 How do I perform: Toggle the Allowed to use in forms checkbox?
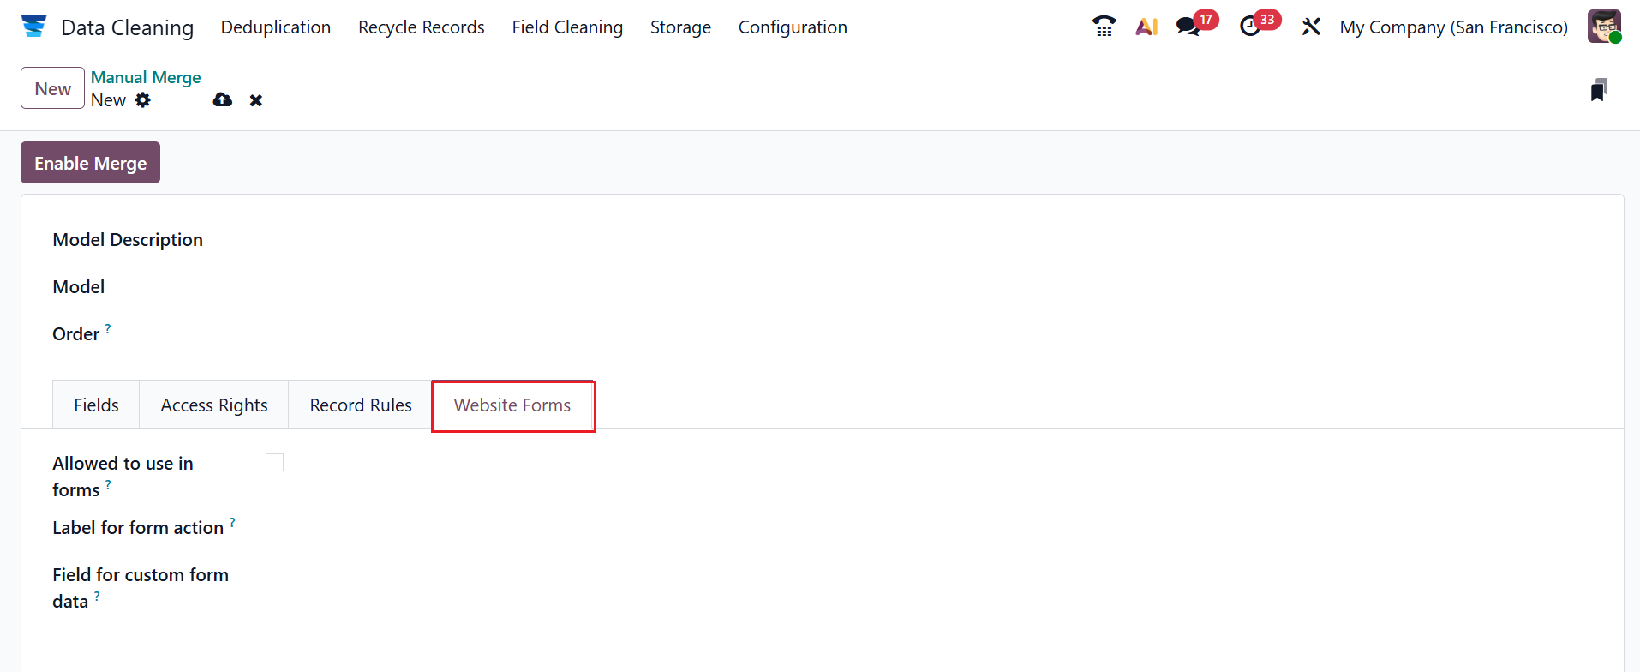(x=274, y=463)
